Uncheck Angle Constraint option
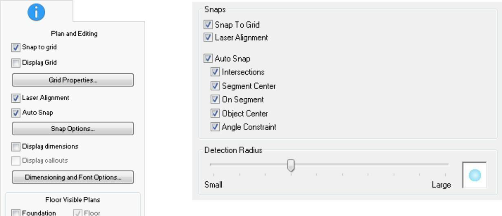The image size is (502, 216). [216, 127]
